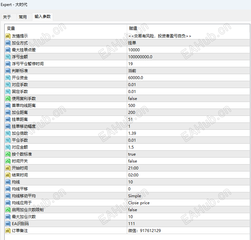Click the boolean icon beside 时间开关
The height and width of the screenshot is (240, 251).
coord(8,161)
